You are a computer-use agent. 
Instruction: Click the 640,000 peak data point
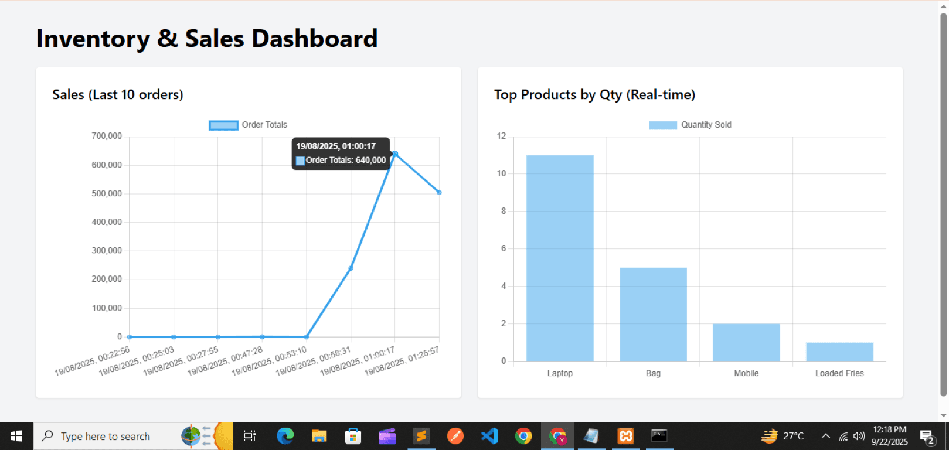tap(395, 154)
